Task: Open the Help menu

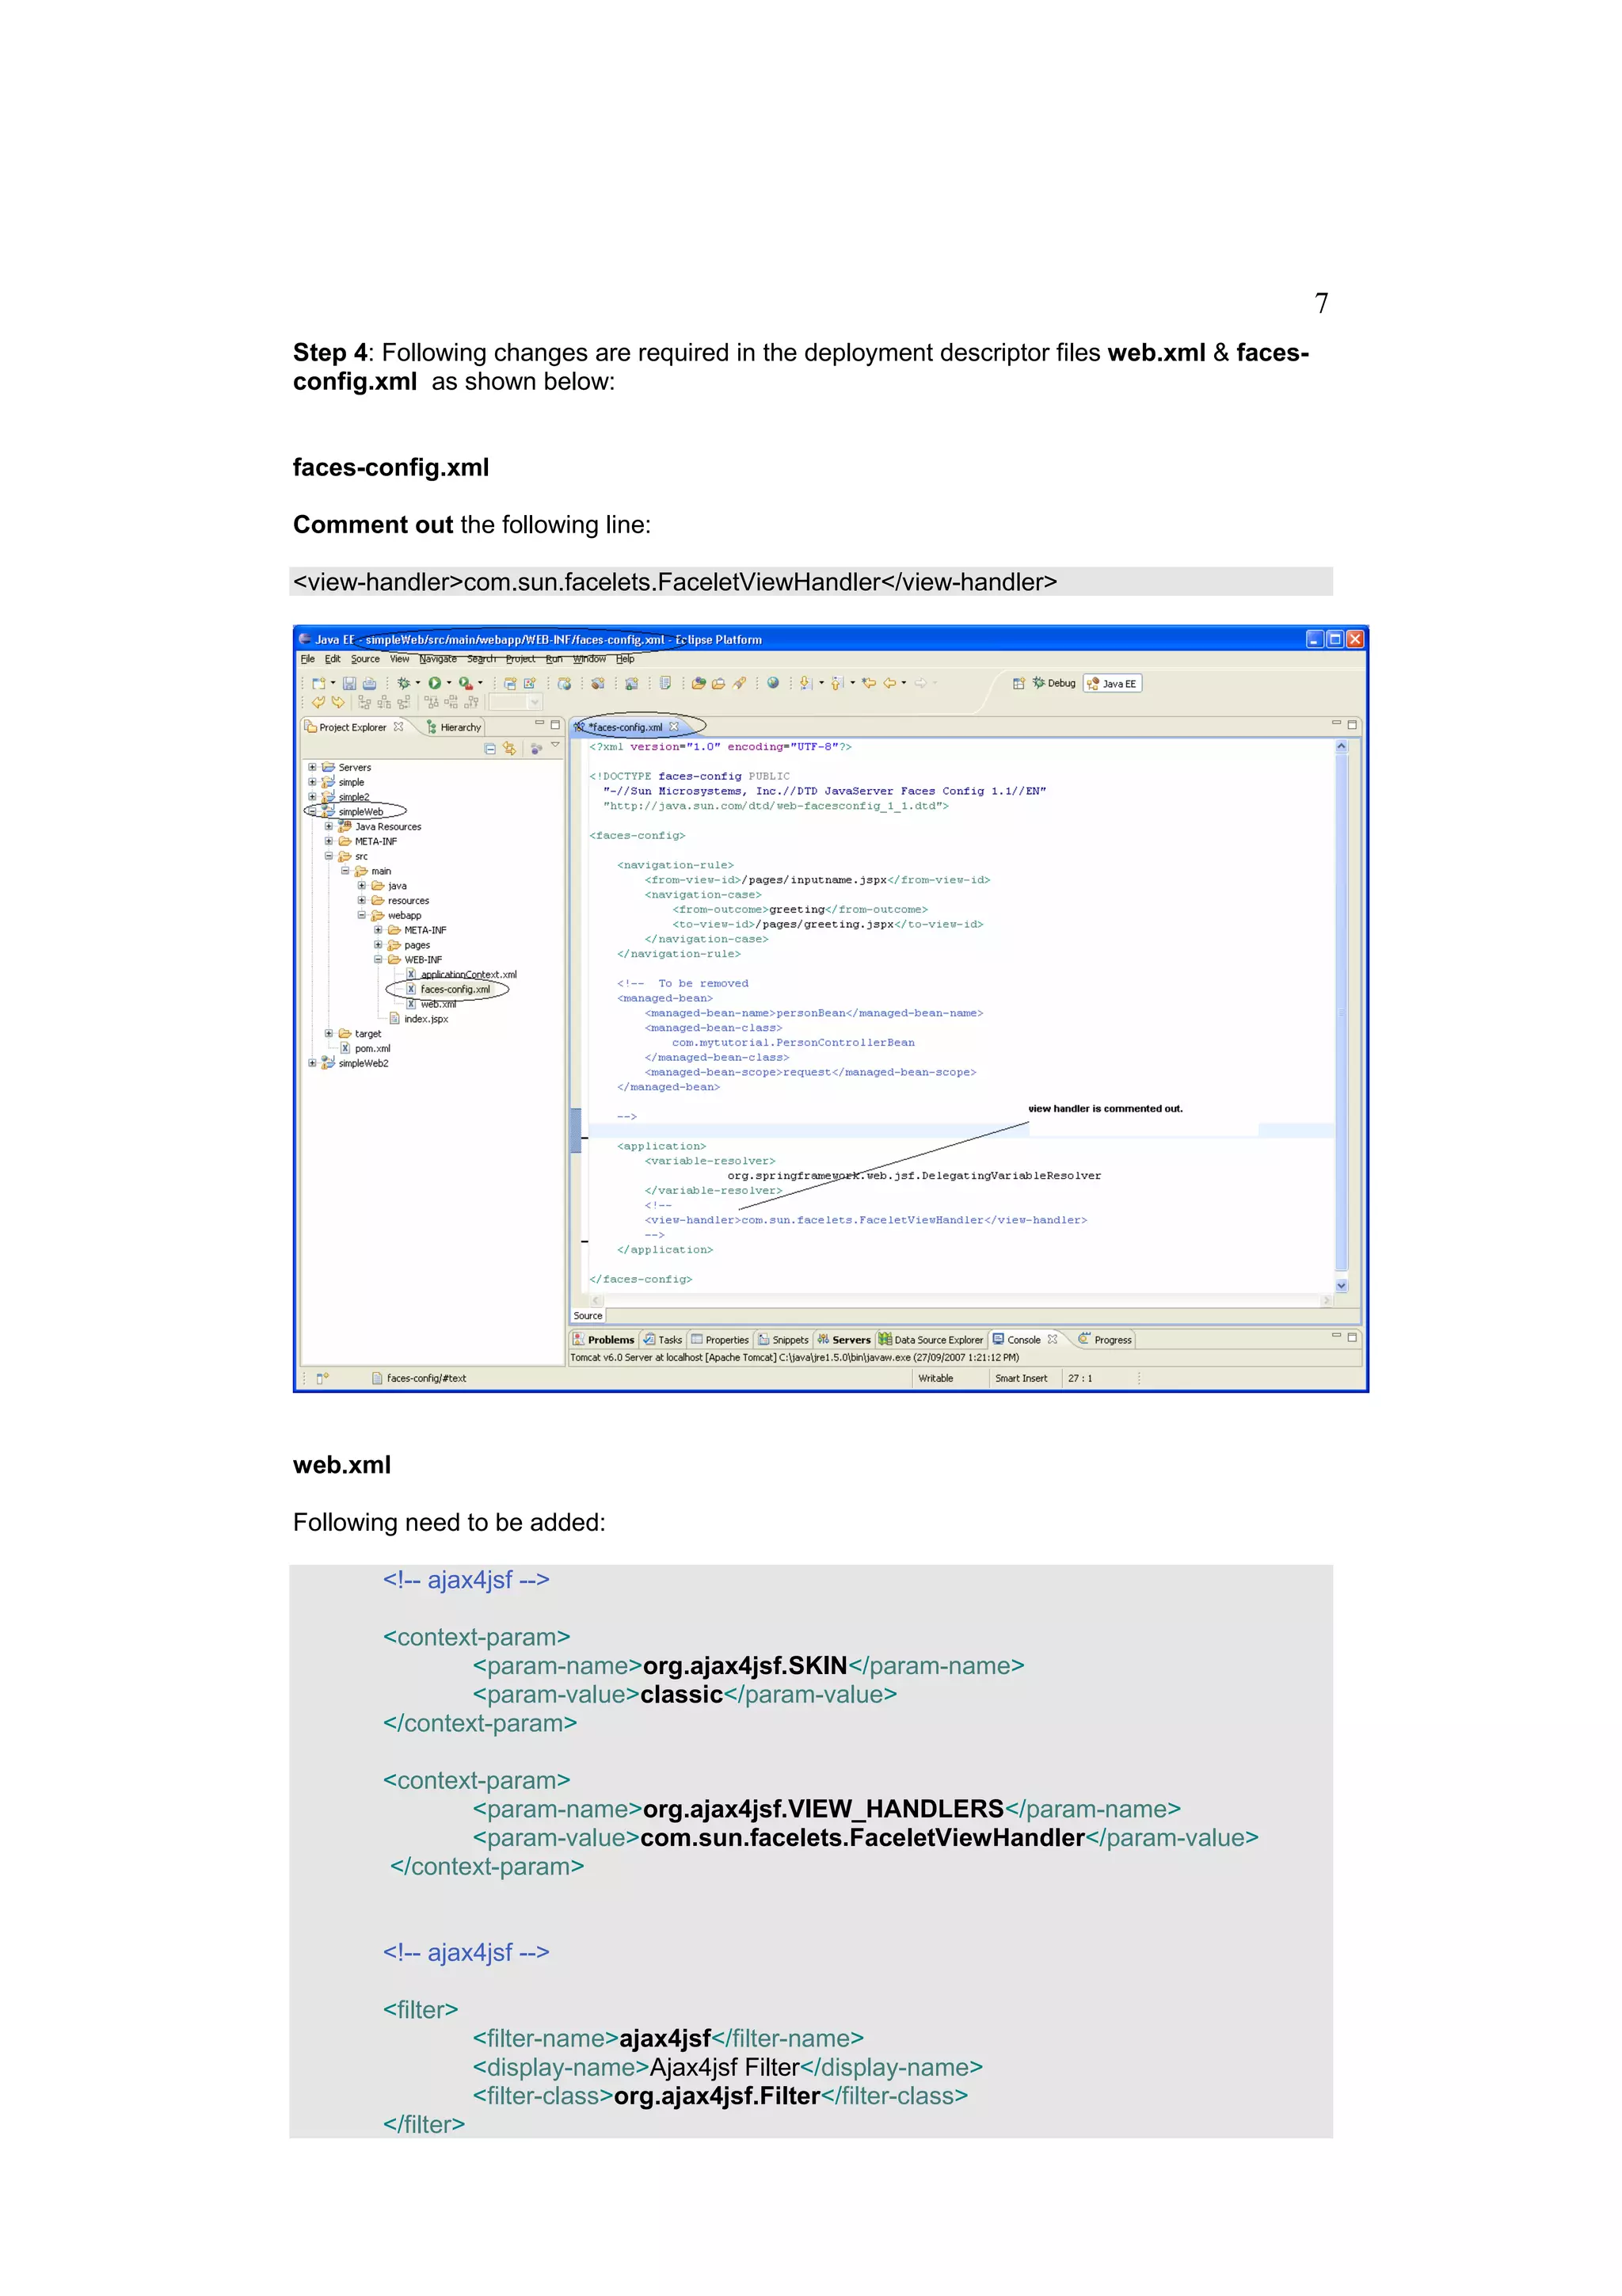Action: coord(625,659)
